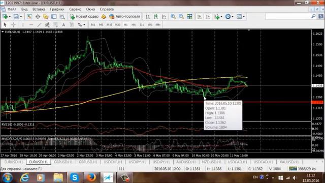Tile chart windows icon
This screenshot has height=183, width=325.
[x=189, y=17]
